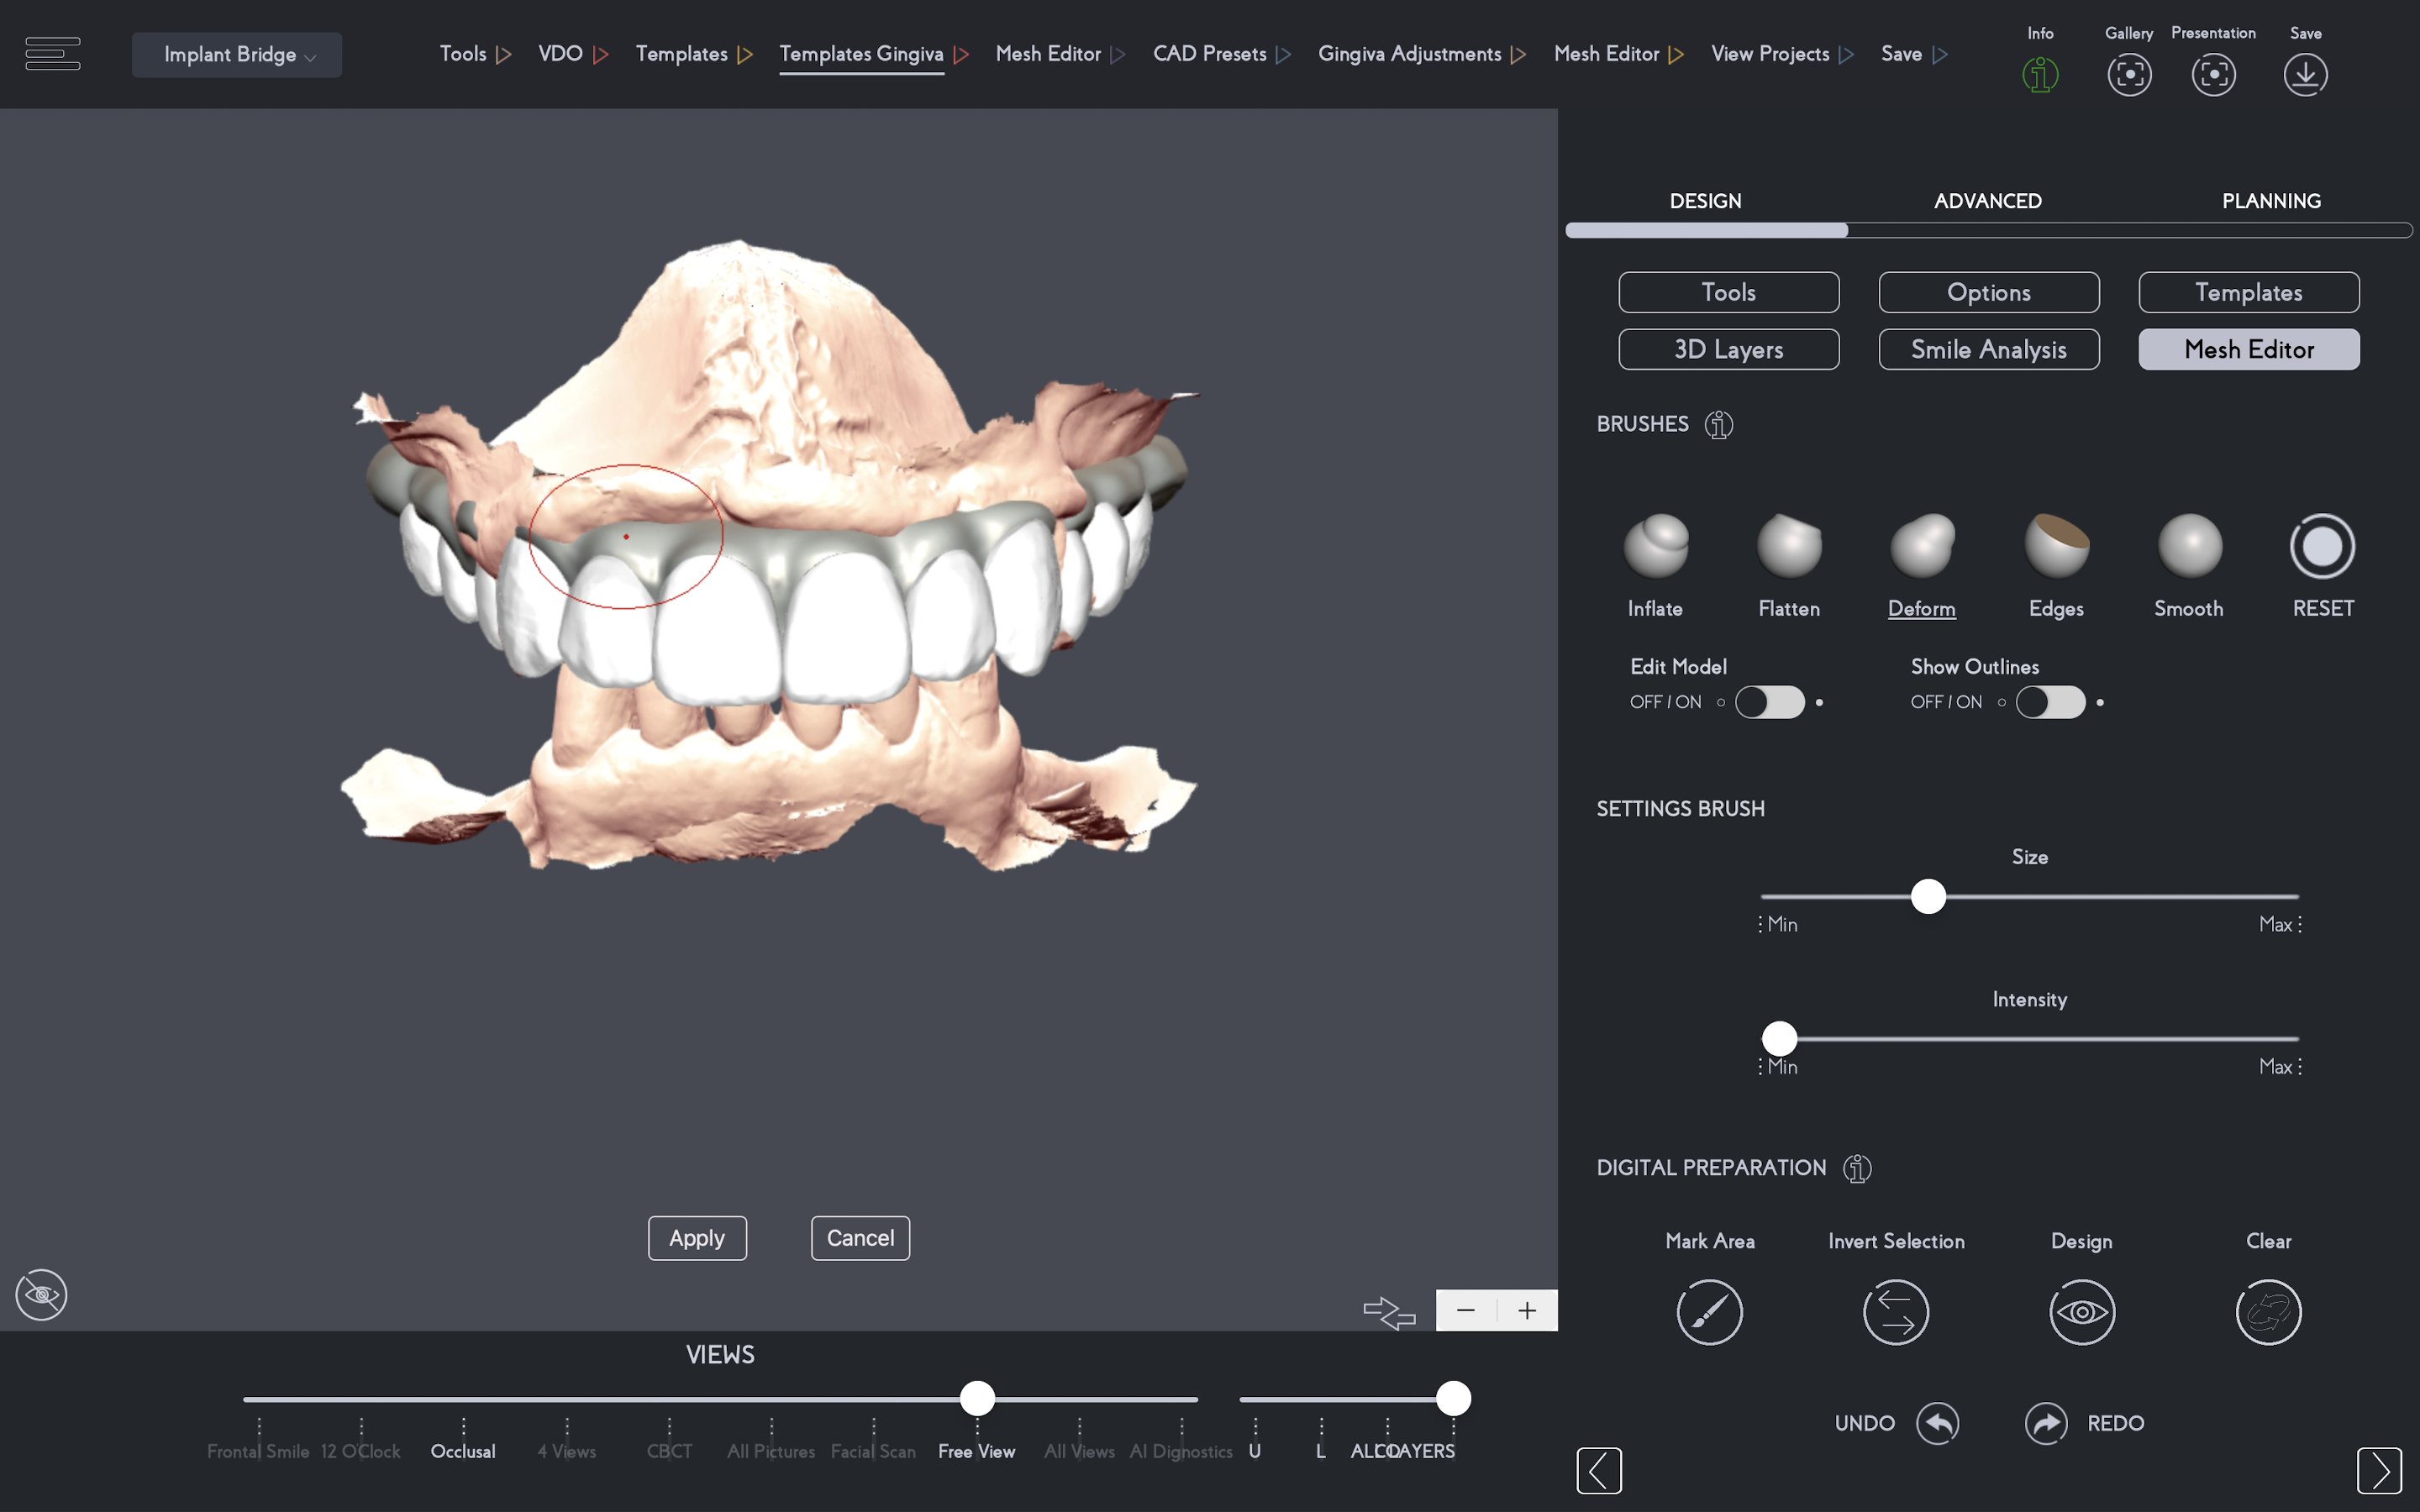
Task: Switch to the ADVANCED tab
Action: [x=1987, y=201]
